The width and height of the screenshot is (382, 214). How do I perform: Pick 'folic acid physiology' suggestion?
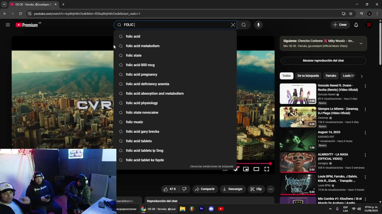(175, 103)
